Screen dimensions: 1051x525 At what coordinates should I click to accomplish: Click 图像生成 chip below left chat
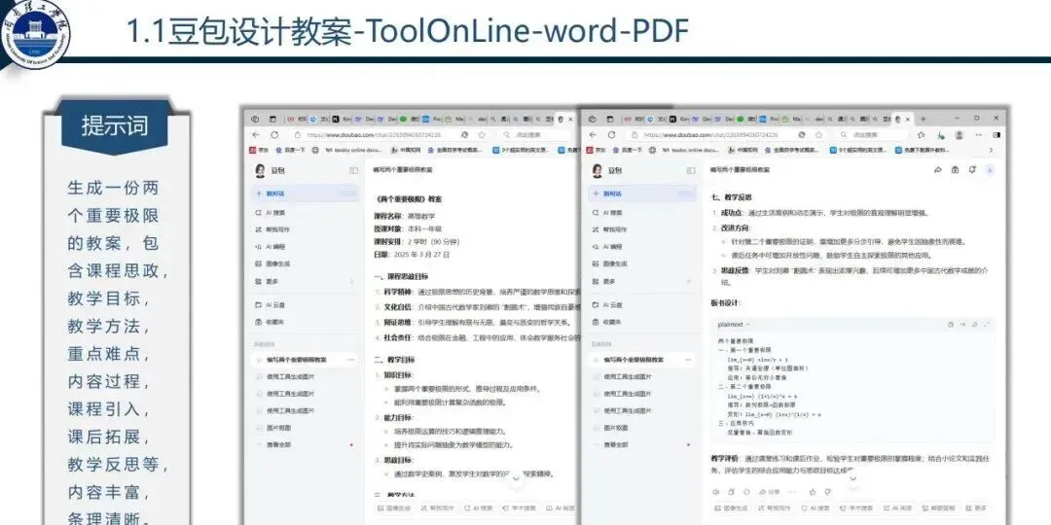tap(393, 508)
